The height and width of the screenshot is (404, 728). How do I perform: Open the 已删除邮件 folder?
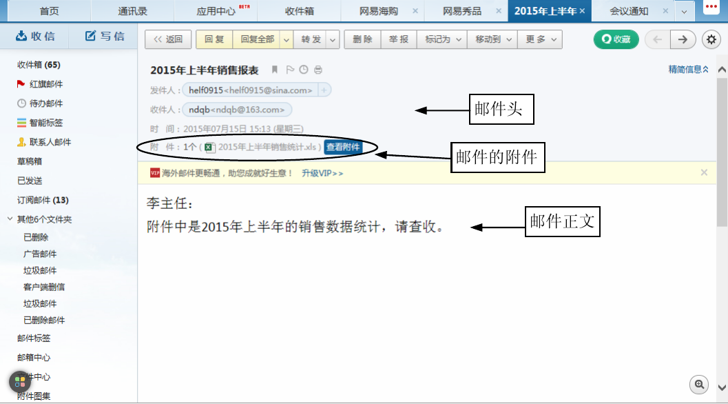point(44,320)
